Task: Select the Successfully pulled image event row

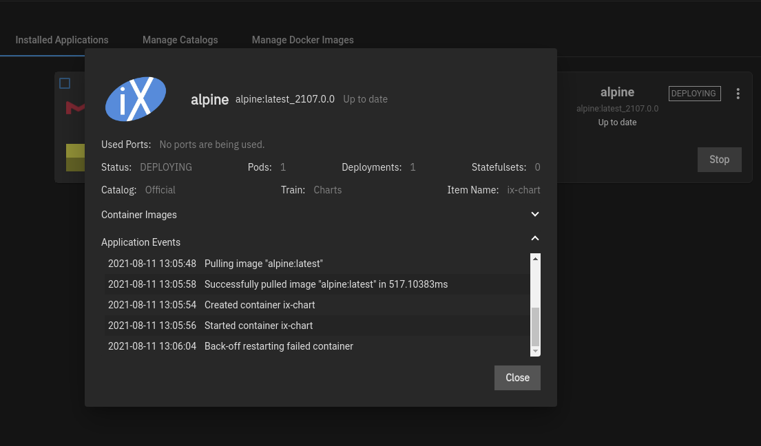Action: pos(326,284)
